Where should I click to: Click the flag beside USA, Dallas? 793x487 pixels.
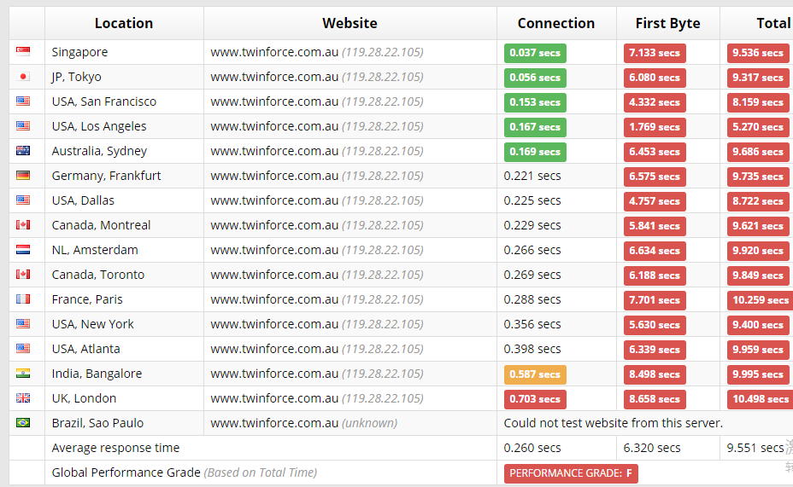pos(23,200)
